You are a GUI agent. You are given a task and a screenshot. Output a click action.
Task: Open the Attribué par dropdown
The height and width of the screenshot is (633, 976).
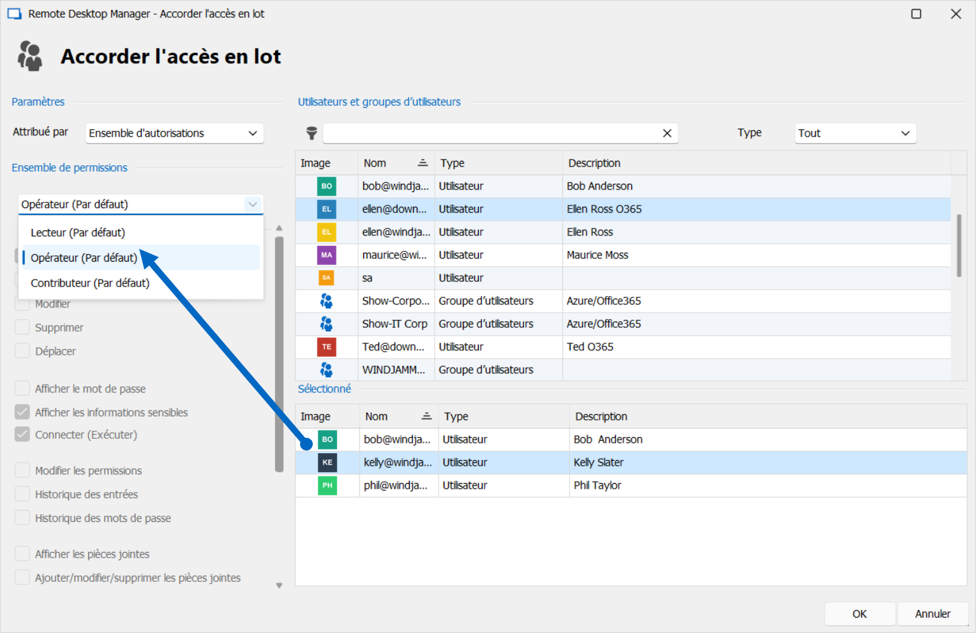[174, 133]
